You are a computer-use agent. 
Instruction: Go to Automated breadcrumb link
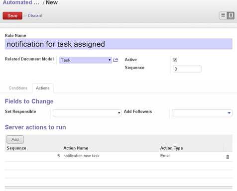(x=21, y=2)
